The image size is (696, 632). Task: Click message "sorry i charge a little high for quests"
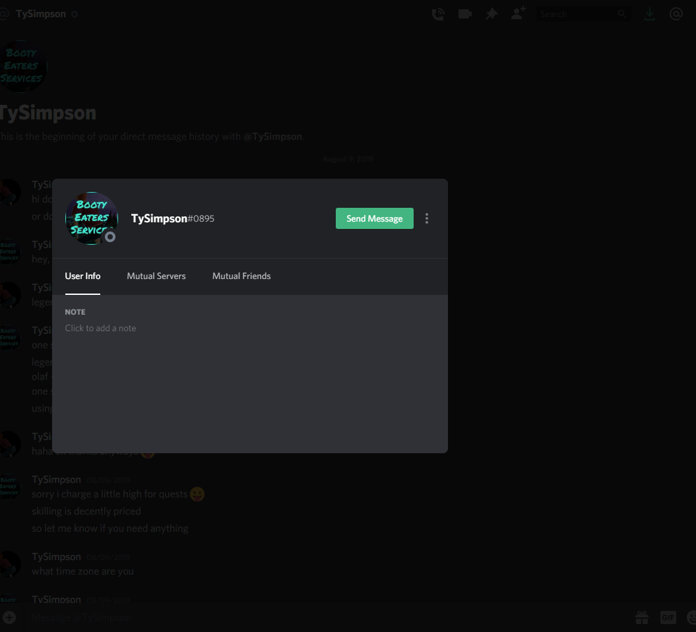click(x=110, y=494)
